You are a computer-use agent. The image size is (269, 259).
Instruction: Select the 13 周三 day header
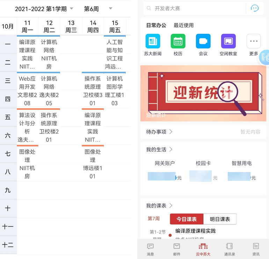tap(71, 26)
